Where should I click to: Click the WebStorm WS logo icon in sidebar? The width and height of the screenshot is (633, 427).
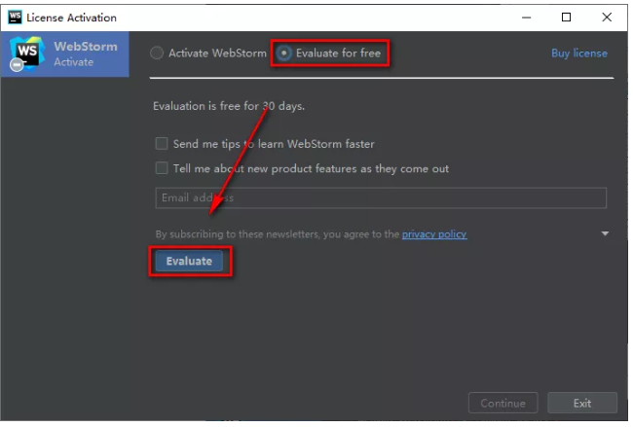26,54
